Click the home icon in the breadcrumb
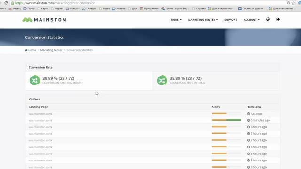301x169 pixels. click(26, 50)
